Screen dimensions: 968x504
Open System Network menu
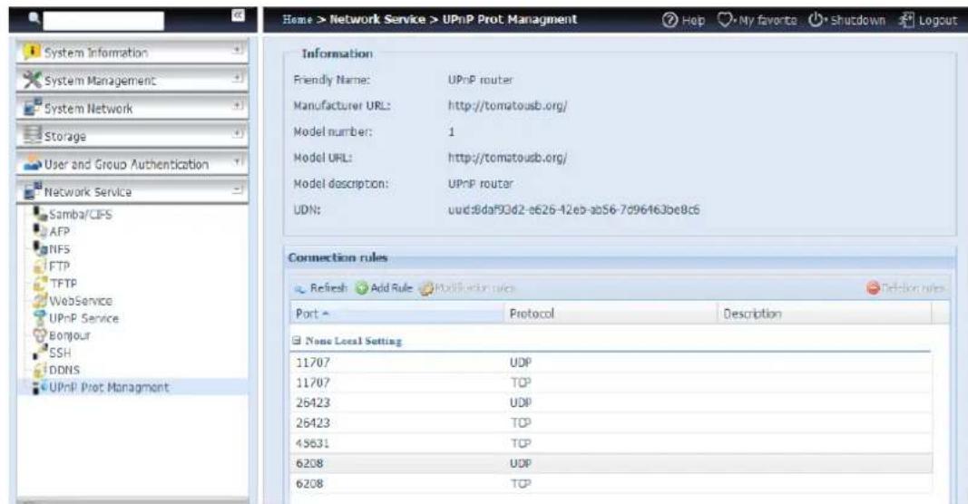132,107
